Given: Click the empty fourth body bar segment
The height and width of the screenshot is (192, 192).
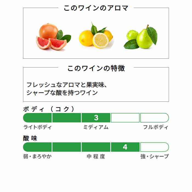Looking at the screenshot, I should click(125, 118).
